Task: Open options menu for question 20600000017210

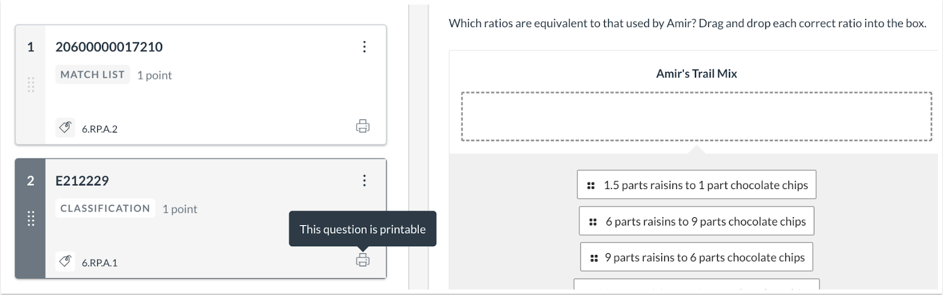Action: tap(364, 47)
